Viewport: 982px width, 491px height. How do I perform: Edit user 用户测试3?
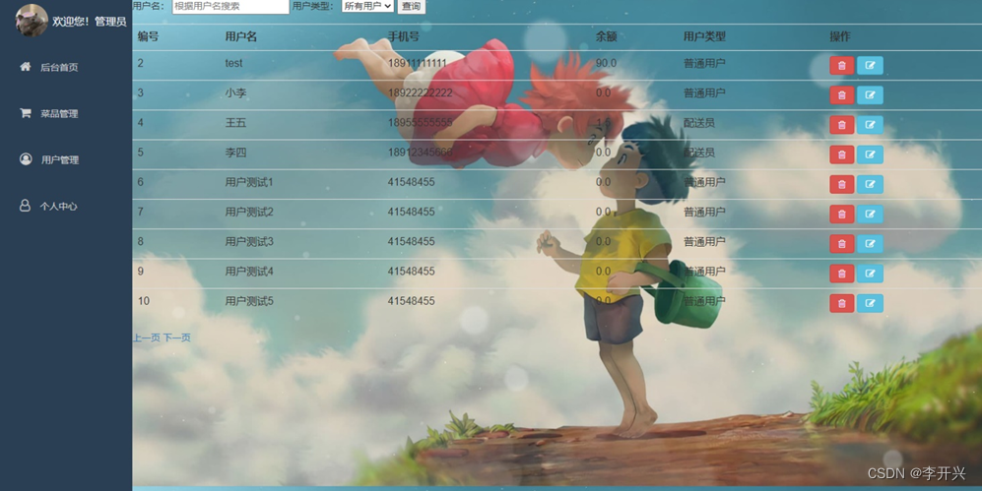[x=870, y=244]
